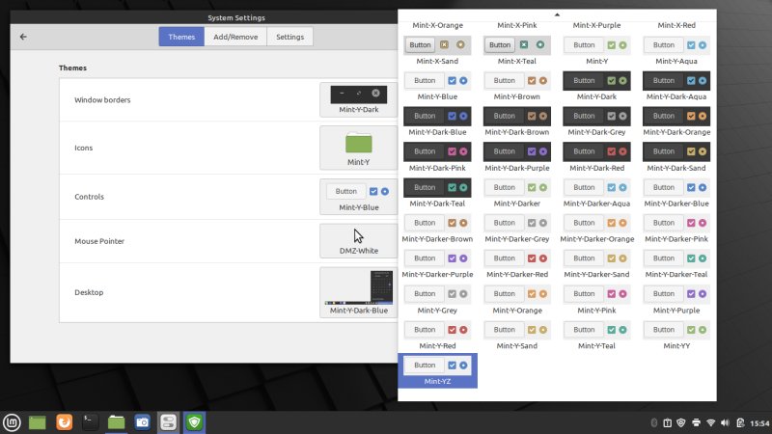
Task: Click the scroll-up arrow atop theme list
Action: [557, 14]
